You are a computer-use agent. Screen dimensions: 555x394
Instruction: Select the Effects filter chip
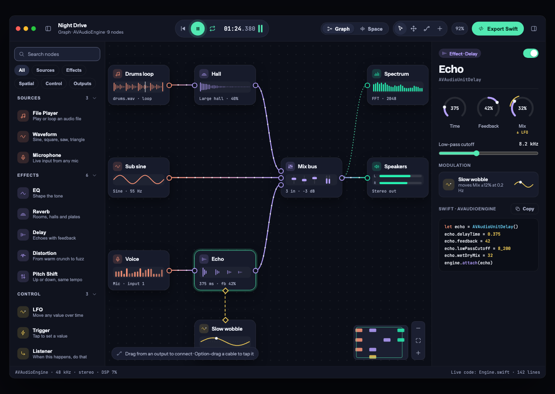click(74, 70)
